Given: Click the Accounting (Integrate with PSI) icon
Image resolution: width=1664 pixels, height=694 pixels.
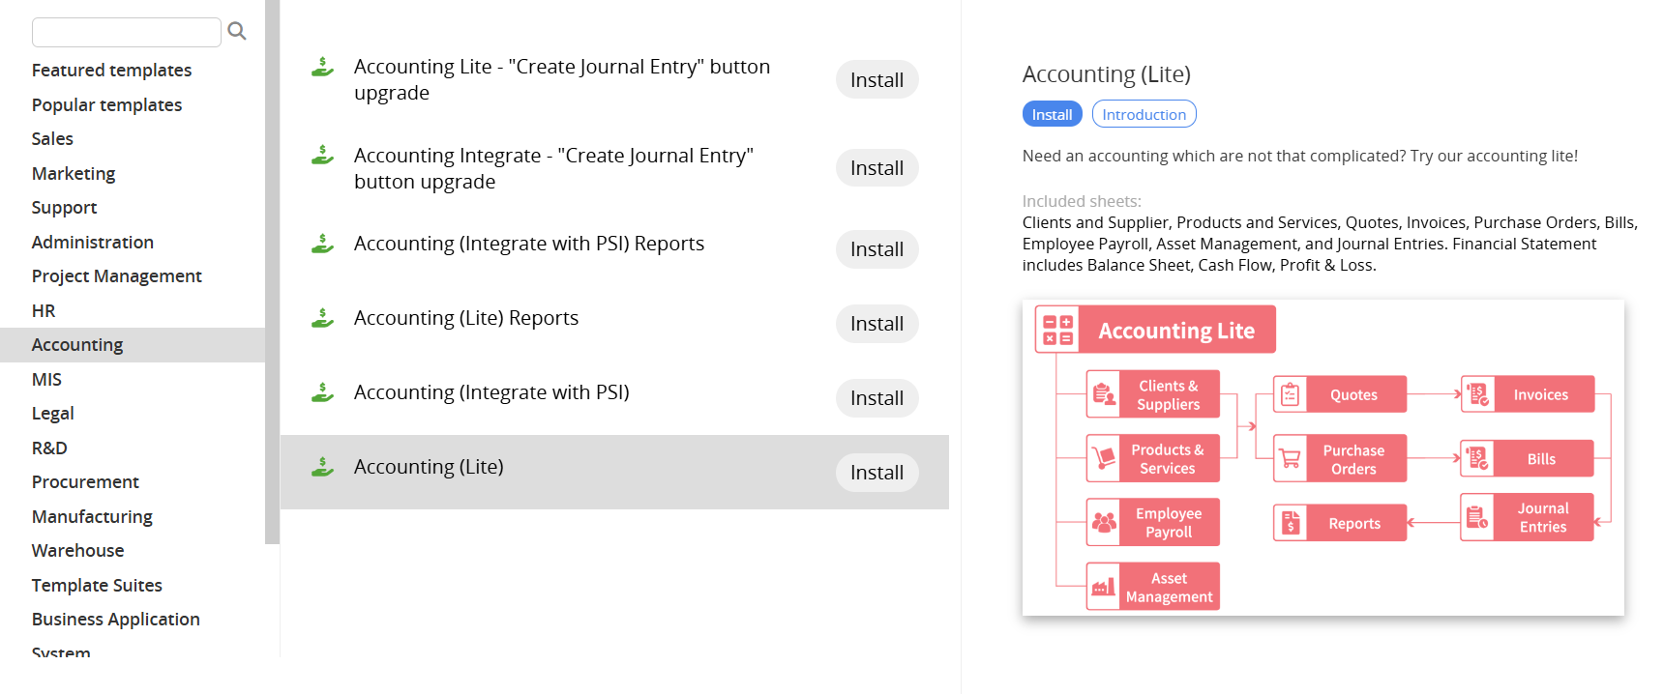Looking at the screenshot, I should pos(322,393).
